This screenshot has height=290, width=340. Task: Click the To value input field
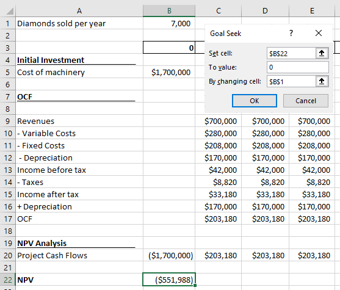click(x=297, y=67)
